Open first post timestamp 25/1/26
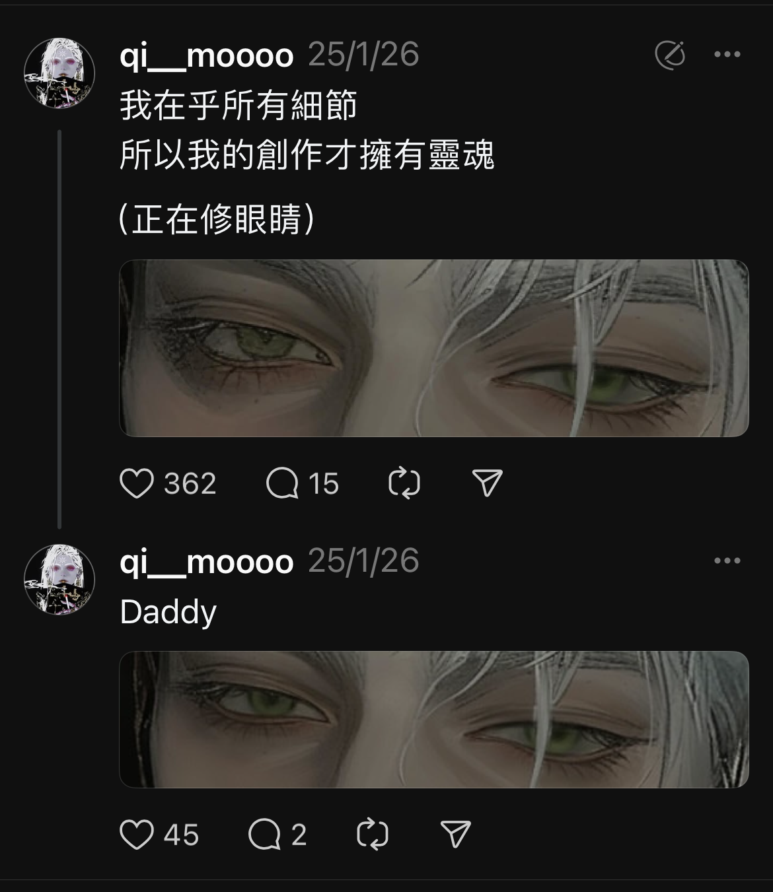773x892 pixels. coord(363,55)
